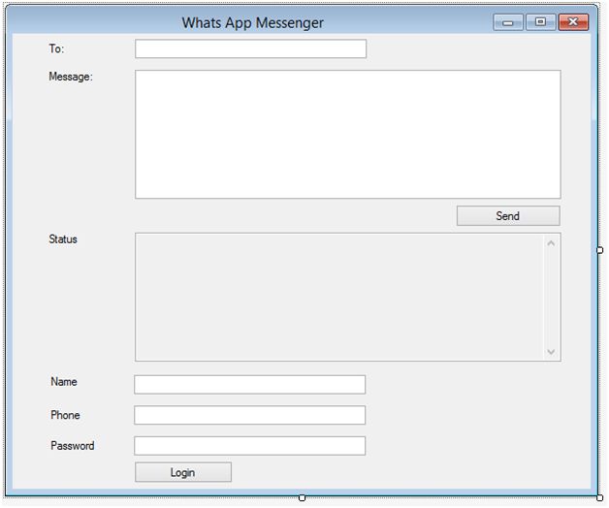Viewport: 609px width, 508px height.
Task: Click the To recipient input field
Action: (x=250, y=48)
